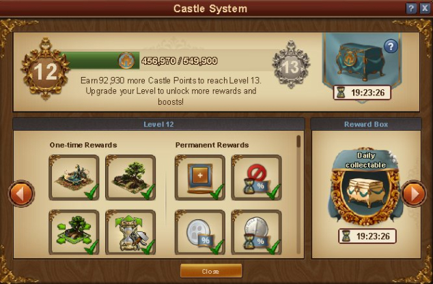
Task: Go to previous level with left arrow
Action: tap(21, 194)
